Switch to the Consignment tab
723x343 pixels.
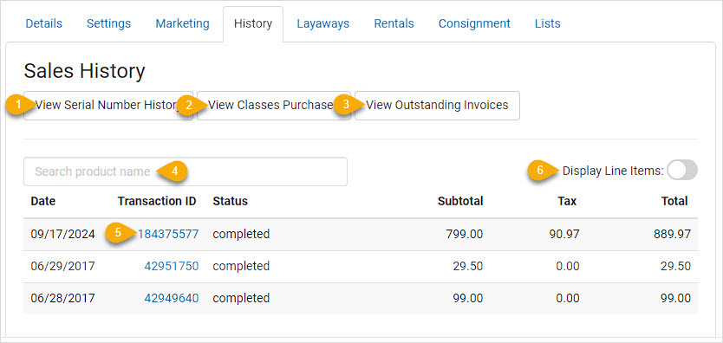click(474, 23)
